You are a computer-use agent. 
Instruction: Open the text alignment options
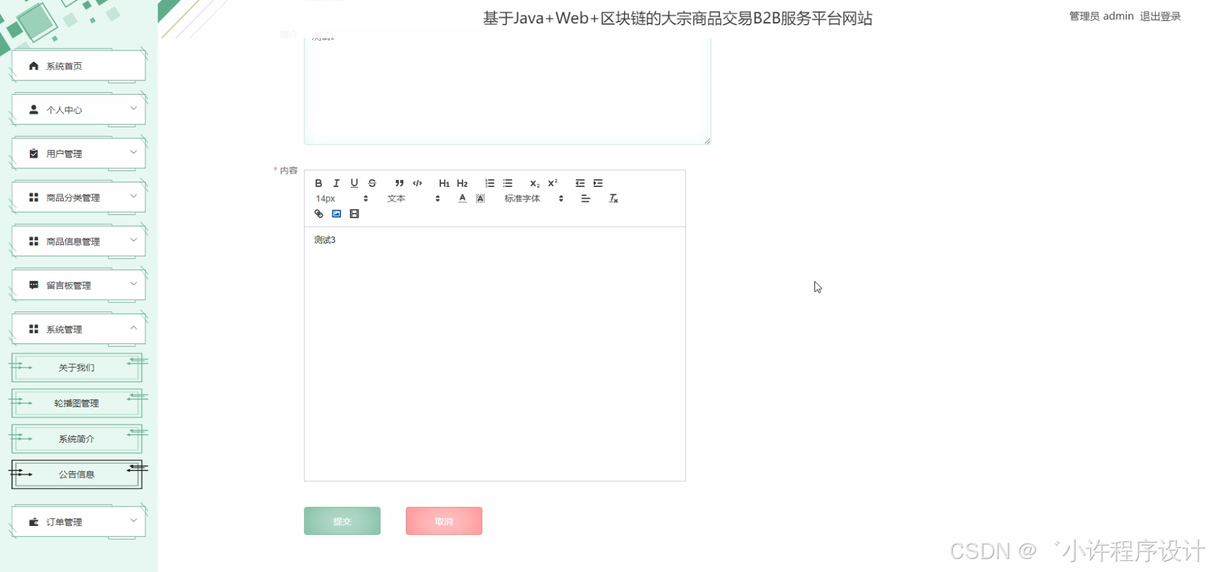click(586, 199)
